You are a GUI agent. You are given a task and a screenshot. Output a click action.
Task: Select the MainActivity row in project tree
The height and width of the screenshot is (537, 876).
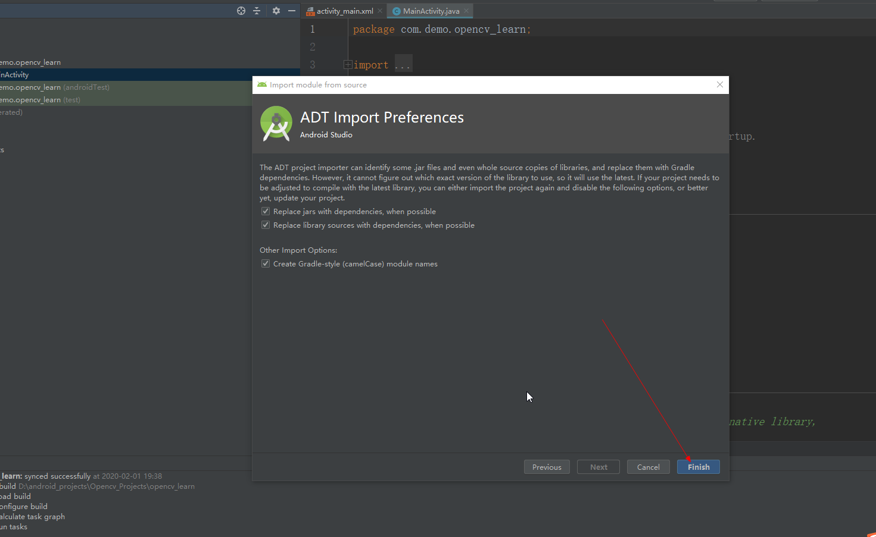(x=126, y=74)
